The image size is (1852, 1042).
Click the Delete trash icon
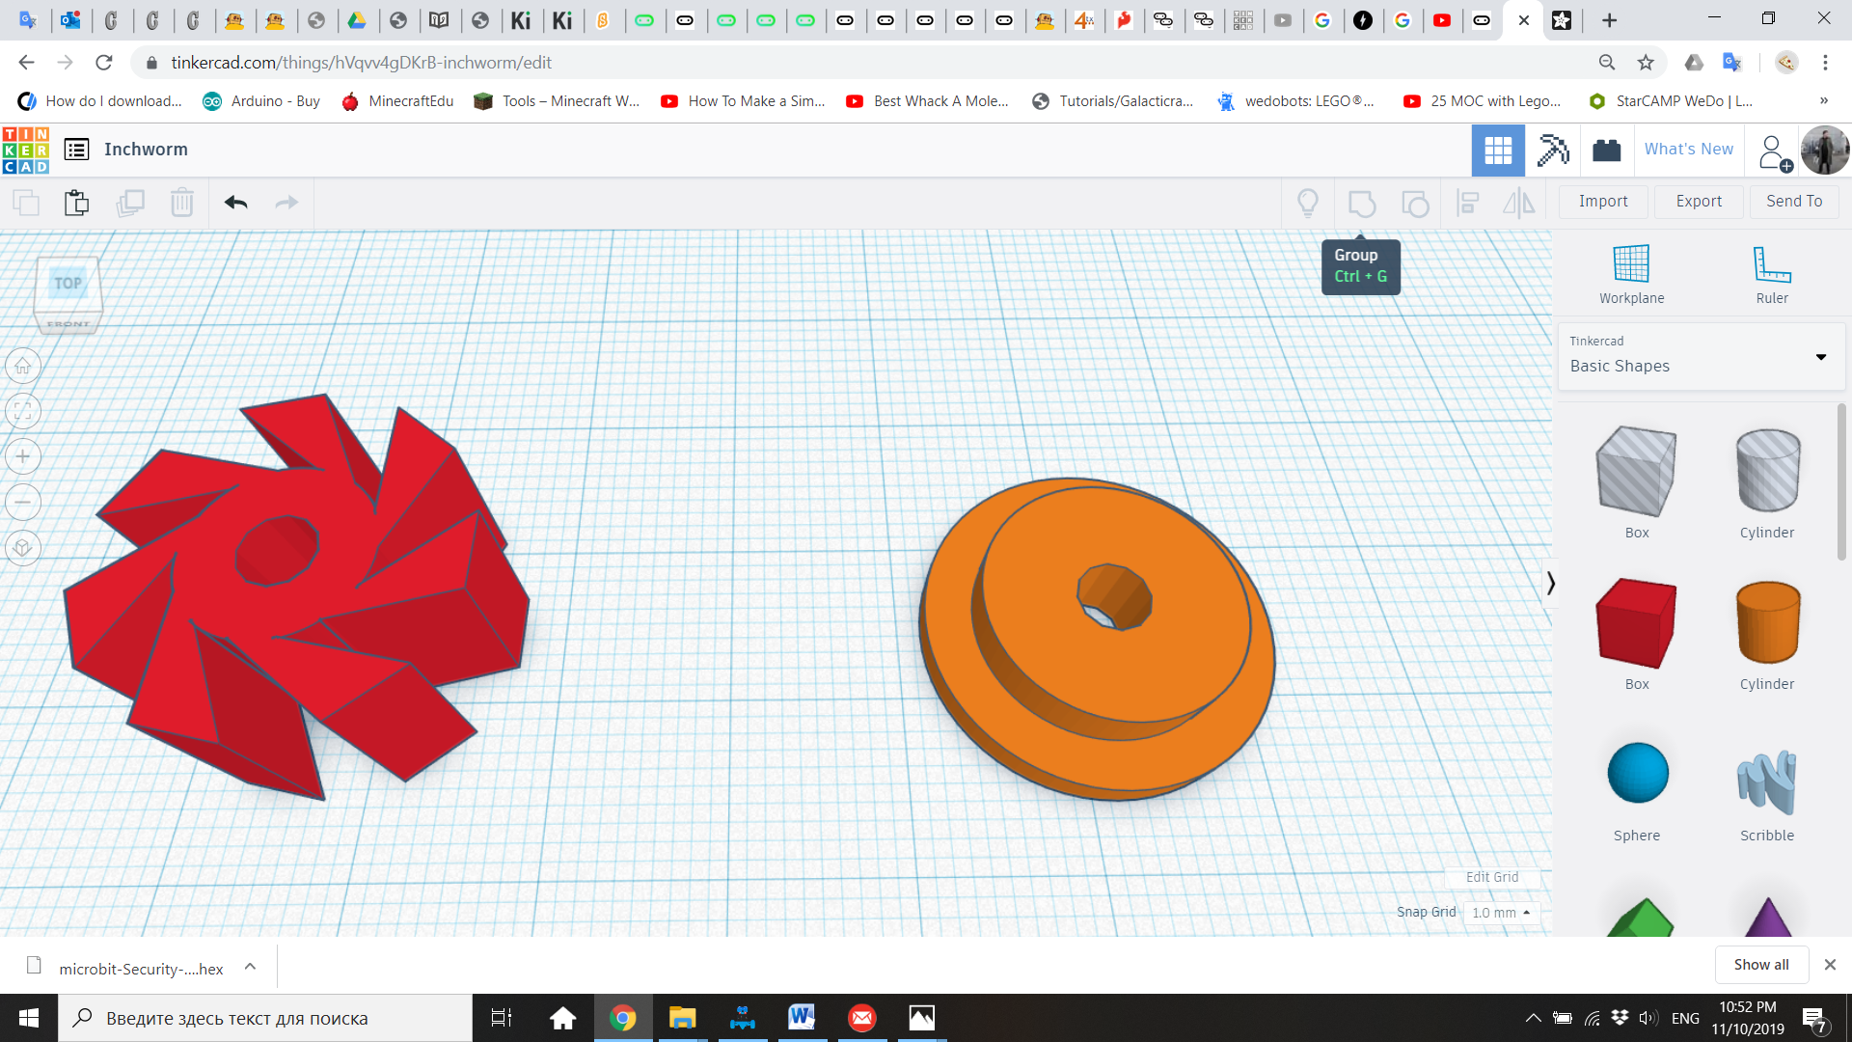pos(181,203)
